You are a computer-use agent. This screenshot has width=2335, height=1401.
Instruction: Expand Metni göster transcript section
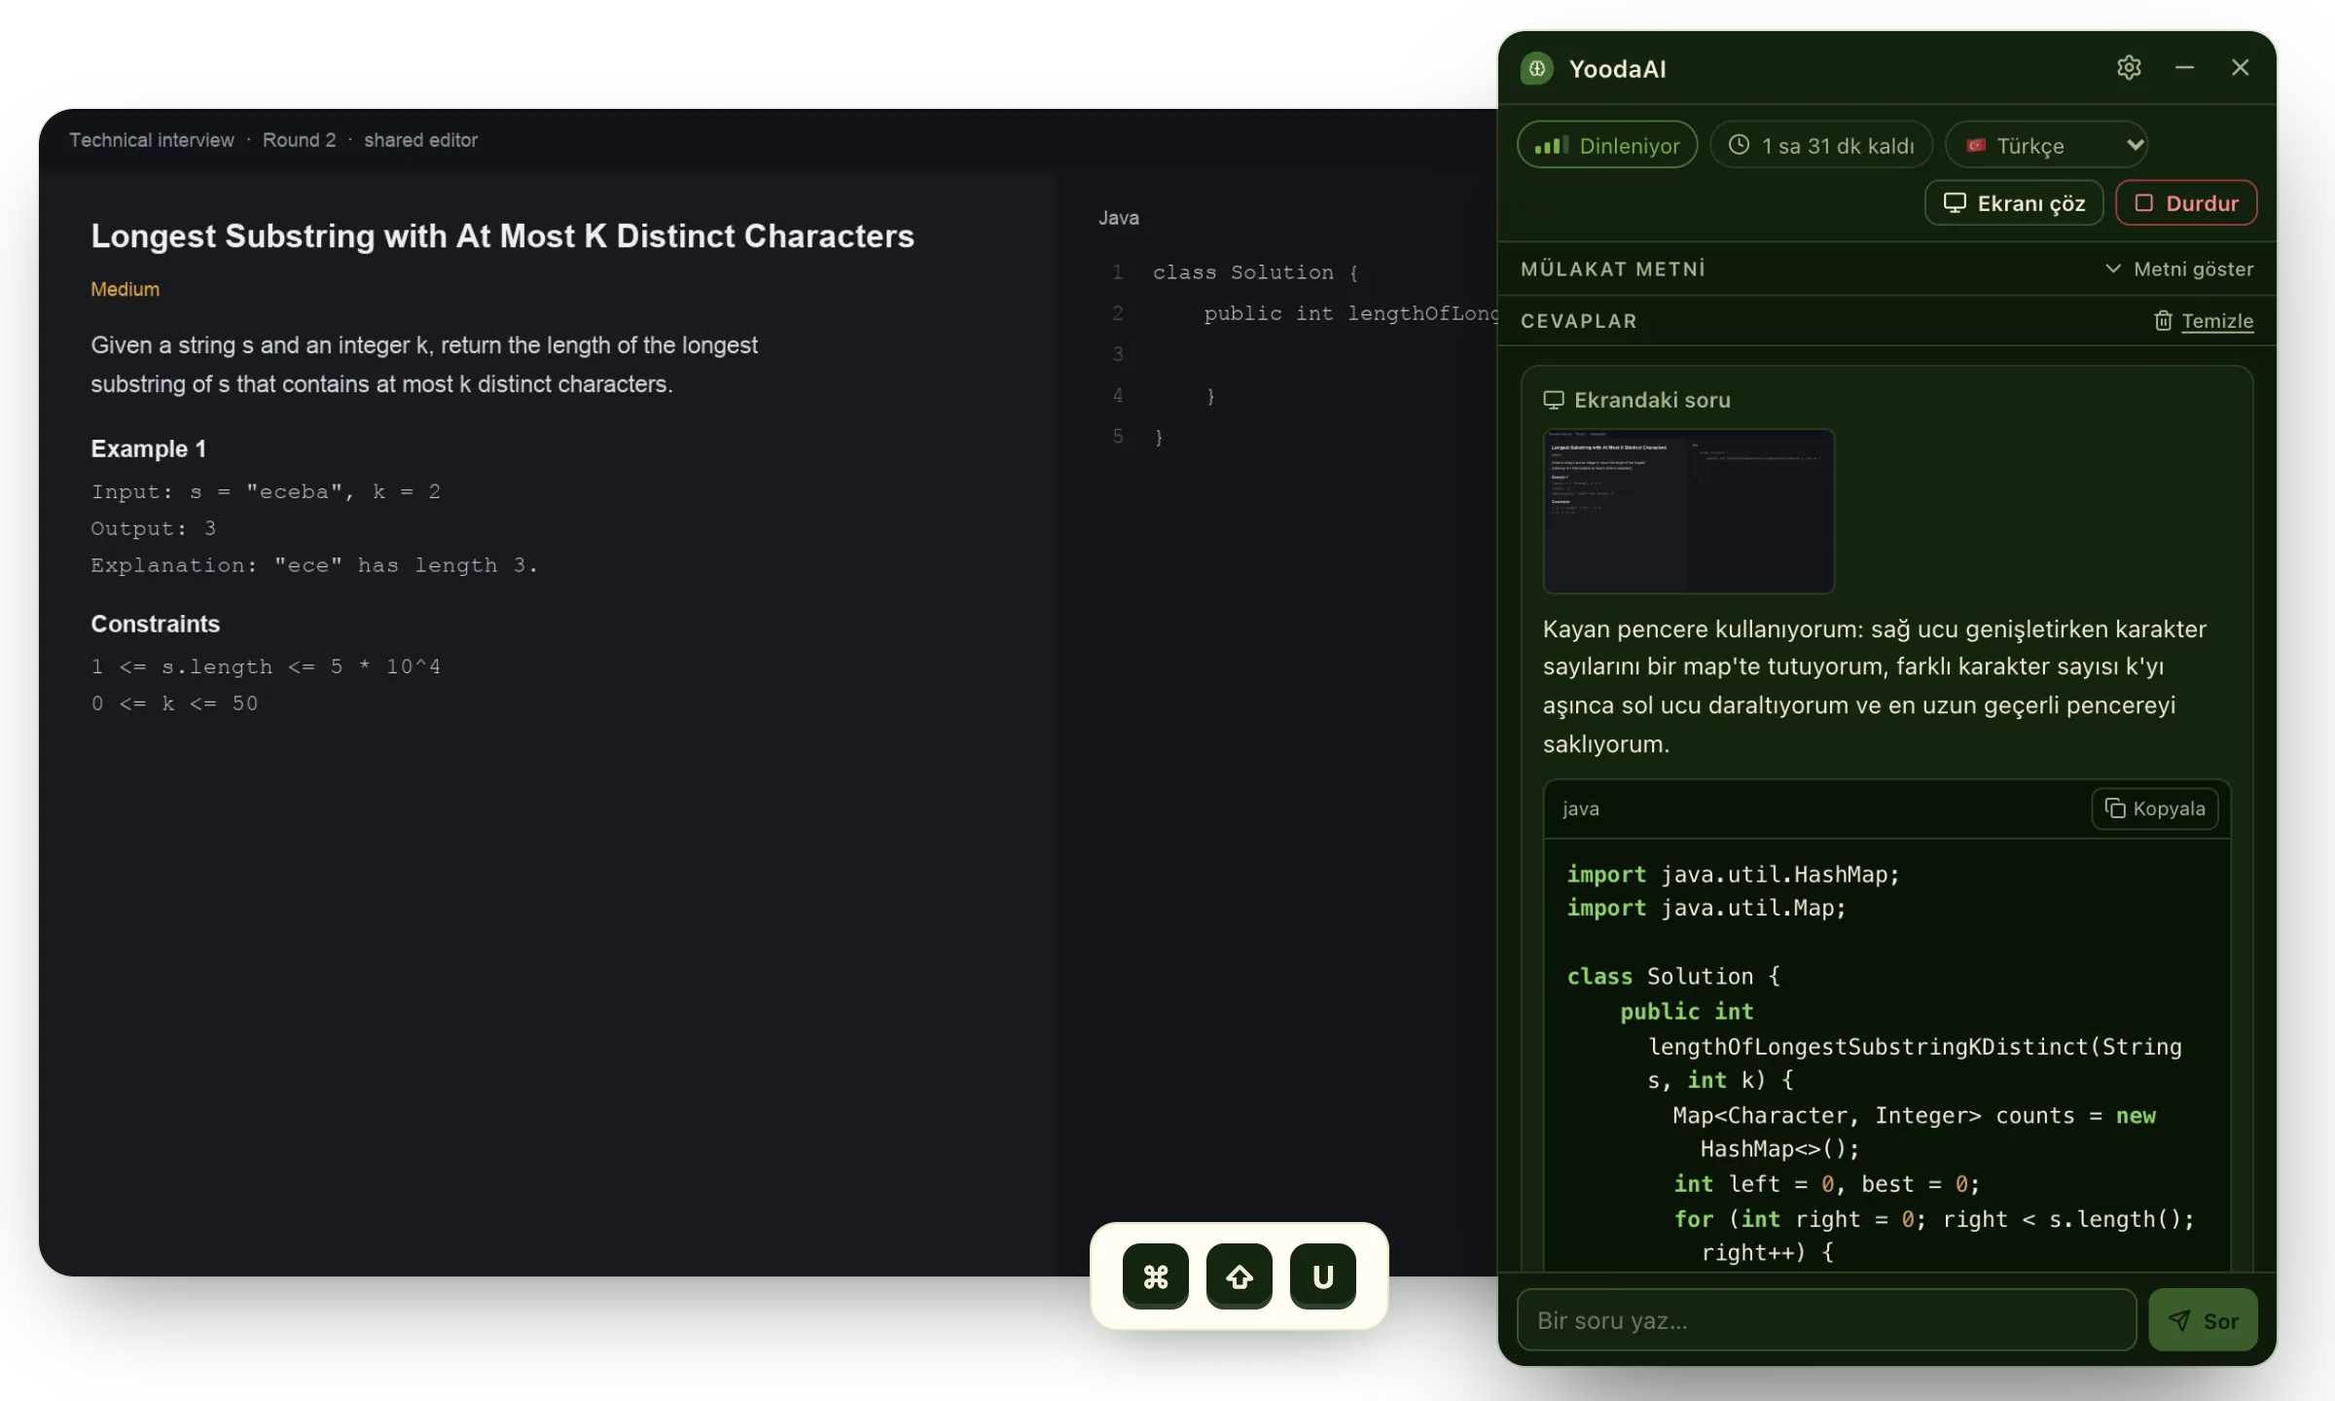pos(2179,269)
